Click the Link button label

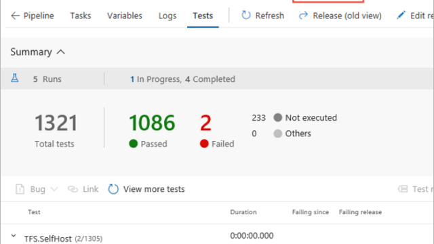[x=90, y=189]
